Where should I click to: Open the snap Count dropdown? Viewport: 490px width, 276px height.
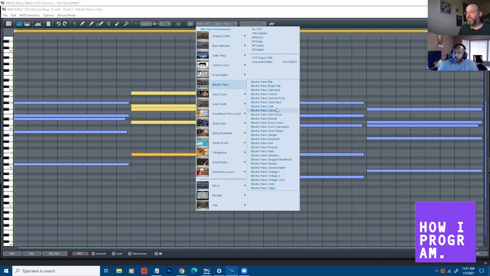(145, 24)
